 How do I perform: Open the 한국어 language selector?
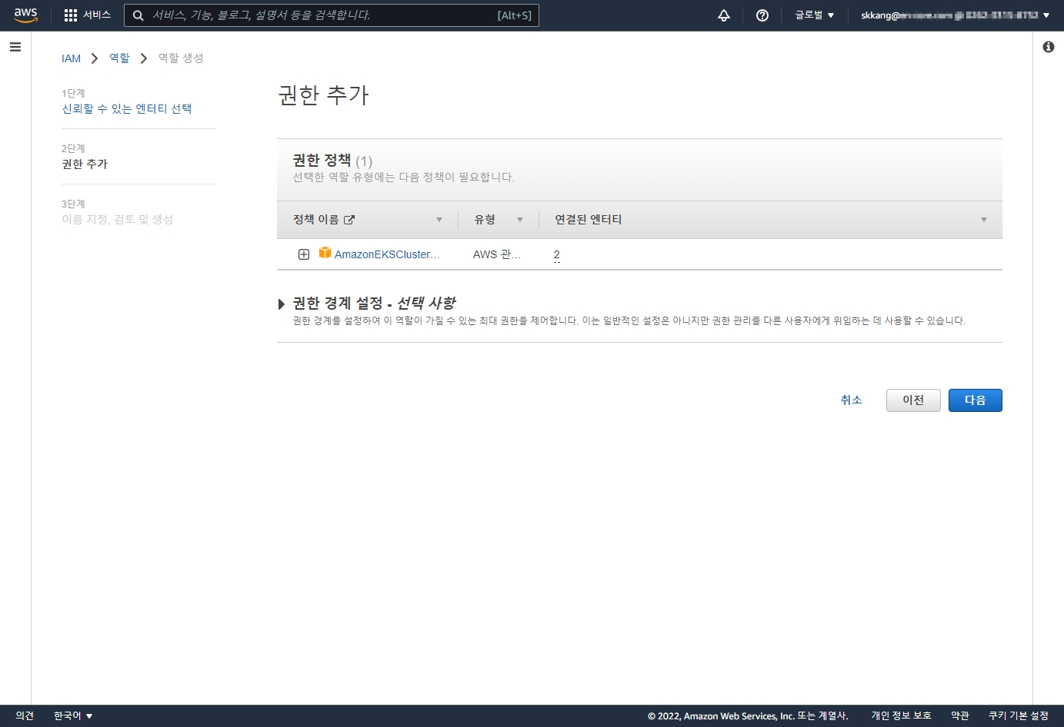tap(73, 715)
